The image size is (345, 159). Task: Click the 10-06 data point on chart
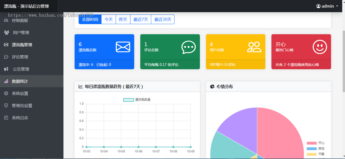tap(139, 147)
